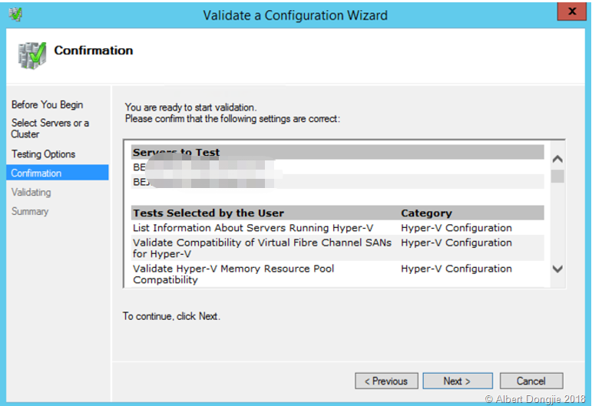The image size is (592, 406).
Task: Click the Confirmation header checkmark icon
Action: point(30,56)
